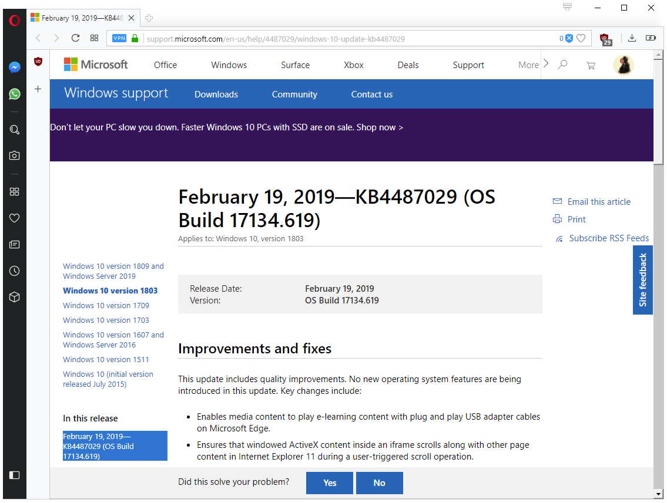
Task: Open the shopping cart
Action: pyautogui.click(x=591, y=65)
